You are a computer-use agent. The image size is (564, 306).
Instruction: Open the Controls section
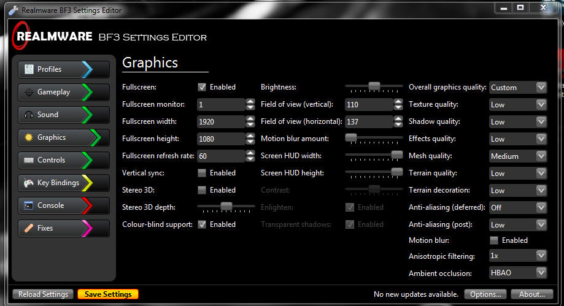[64, 160]
